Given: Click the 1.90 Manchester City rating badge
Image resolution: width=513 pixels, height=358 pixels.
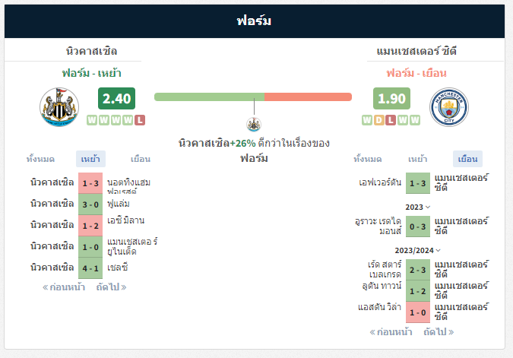Looking at the screenshot, I should point(391,98).
